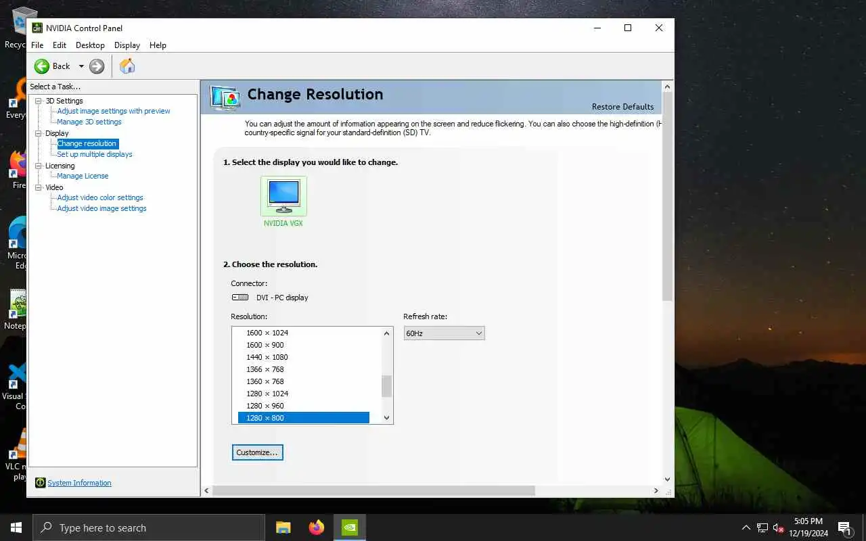
Task: Collapse the 3D Settings tree node
Action: click(x=39, y=101)
